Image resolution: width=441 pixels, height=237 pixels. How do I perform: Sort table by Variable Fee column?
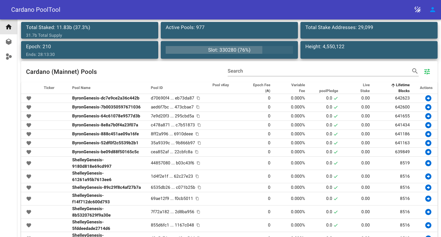pos(298,88)
